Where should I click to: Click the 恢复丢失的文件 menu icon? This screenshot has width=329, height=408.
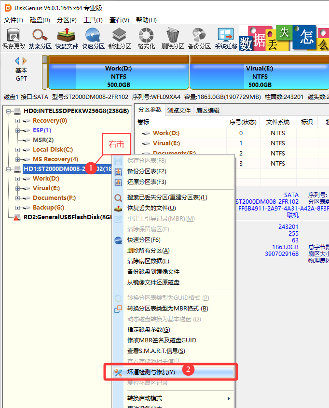pos(118,209)
